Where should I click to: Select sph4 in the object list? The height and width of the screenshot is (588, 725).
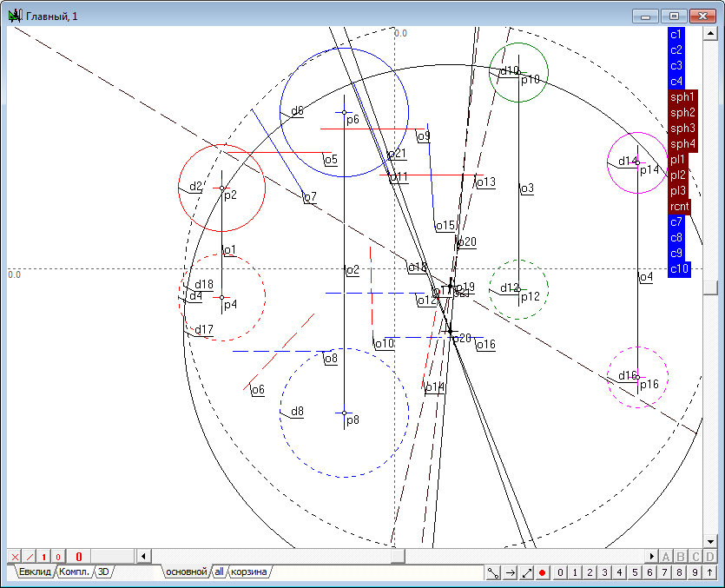pos(682,144)
